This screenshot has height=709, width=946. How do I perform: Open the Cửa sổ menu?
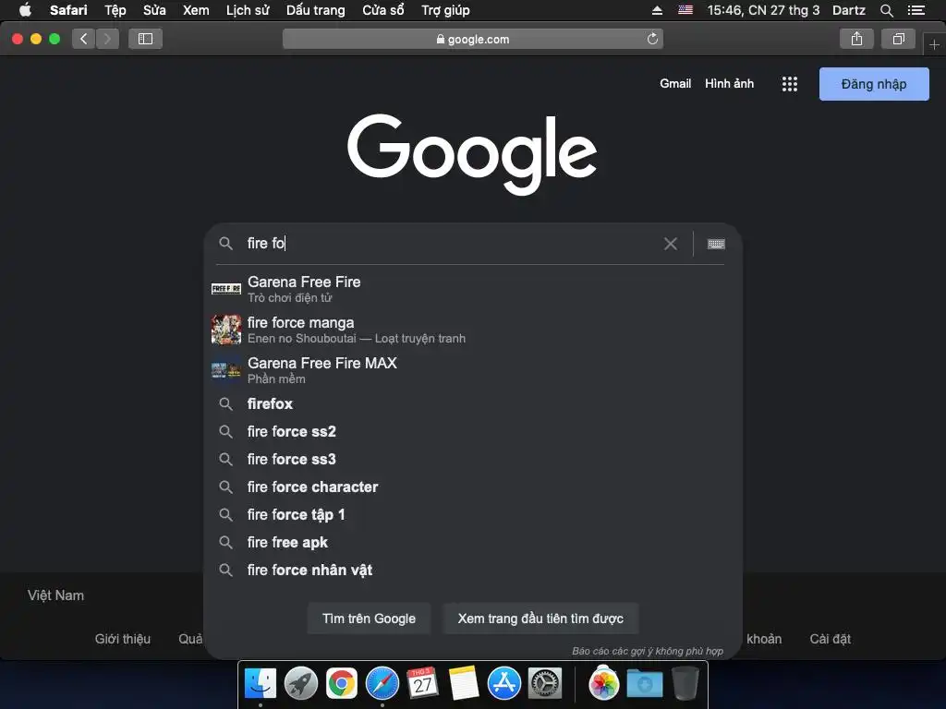click(383, 10)
